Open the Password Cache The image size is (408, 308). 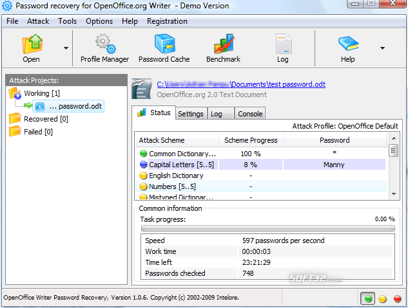click(164, 48)
